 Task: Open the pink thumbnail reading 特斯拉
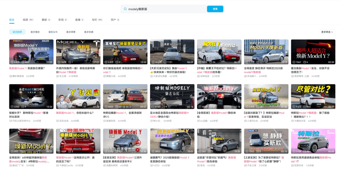point(313,141)
